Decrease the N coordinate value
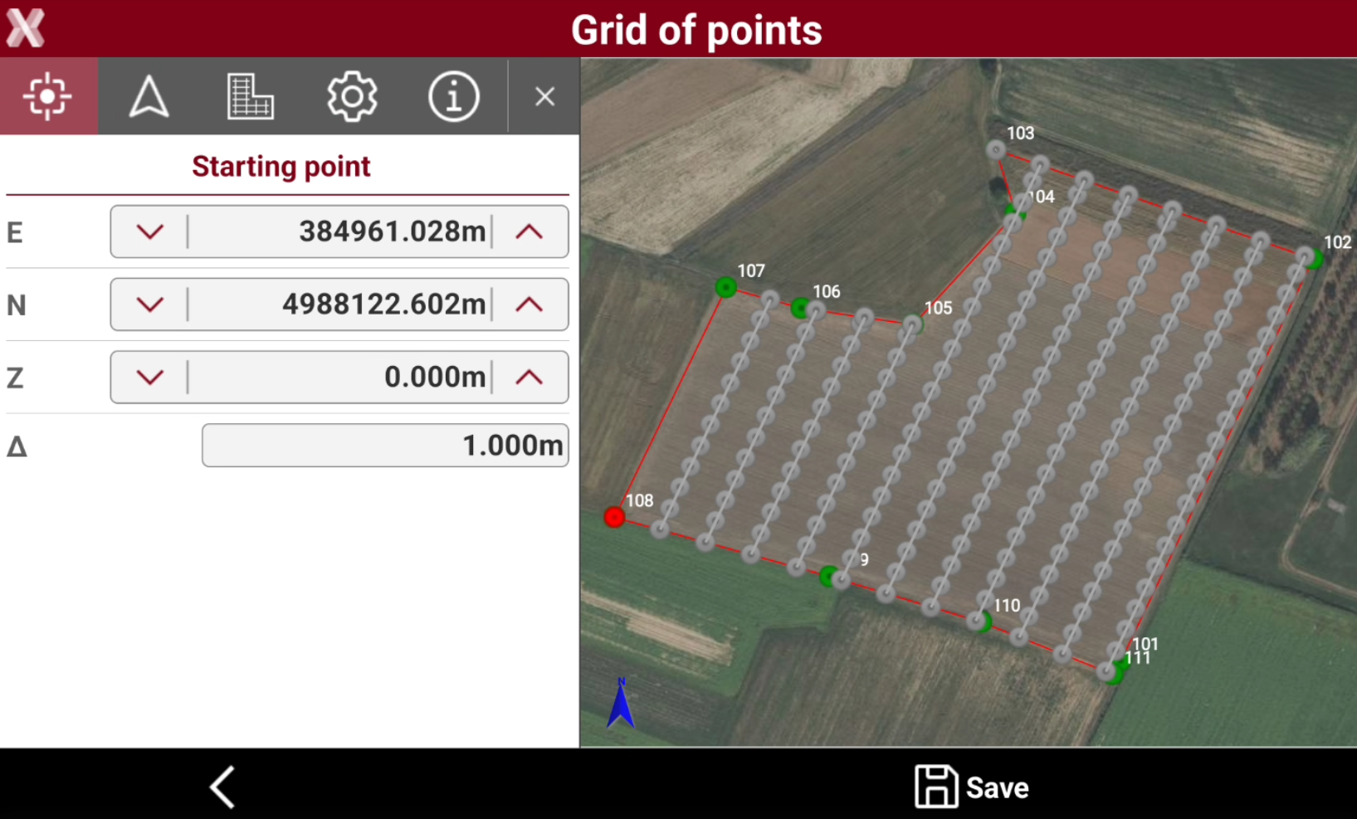This screenshot has height=819, width=1357. (x=150, y=305)
